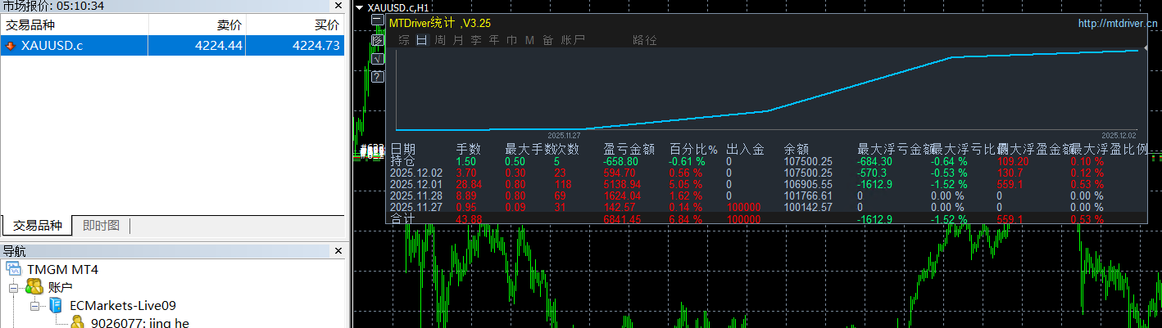This screenshot has height=328, width=1162.
Task: Click the 持仓 open positions row
Action: (x=402, y=161)
